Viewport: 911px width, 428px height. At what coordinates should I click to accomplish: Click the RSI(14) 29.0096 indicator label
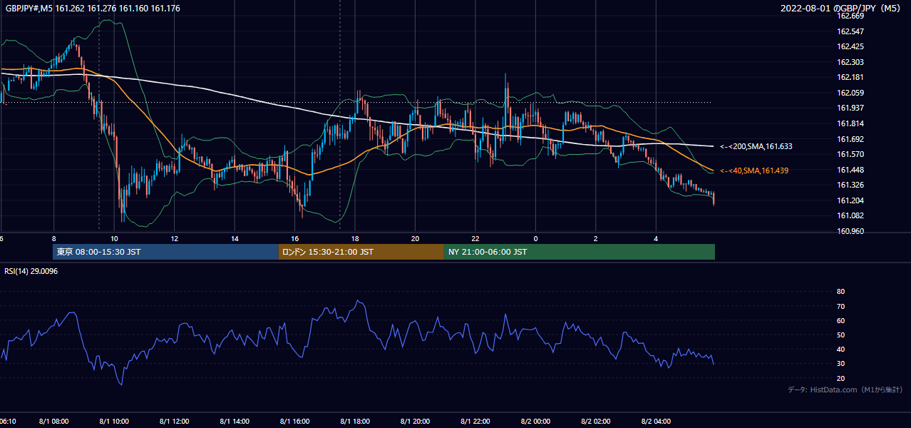tap(31, 271)
